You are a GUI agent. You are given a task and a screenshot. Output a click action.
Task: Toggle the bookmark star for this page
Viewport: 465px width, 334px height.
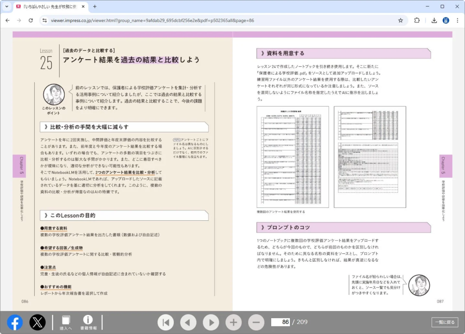(400, 20)
